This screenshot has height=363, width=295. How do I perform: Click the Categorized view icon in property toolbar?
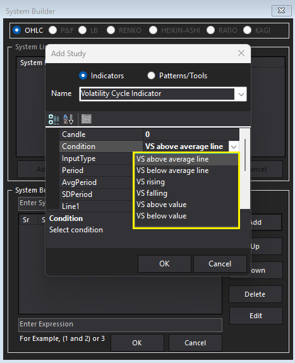54,119
